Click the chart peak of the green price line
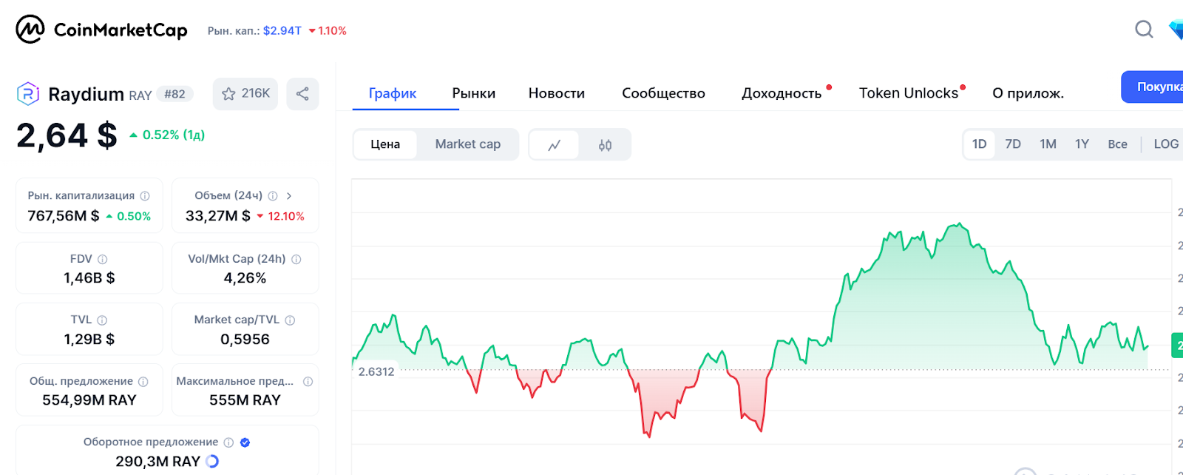Image resolution: width=1183 pixels, height=475 pixels. pyautogui.click(x=959, y=223)
